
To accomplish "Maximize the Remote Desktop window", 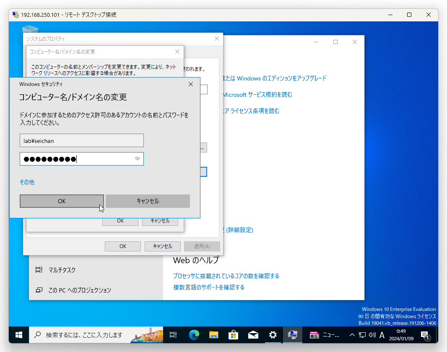I will click(409, 15).
